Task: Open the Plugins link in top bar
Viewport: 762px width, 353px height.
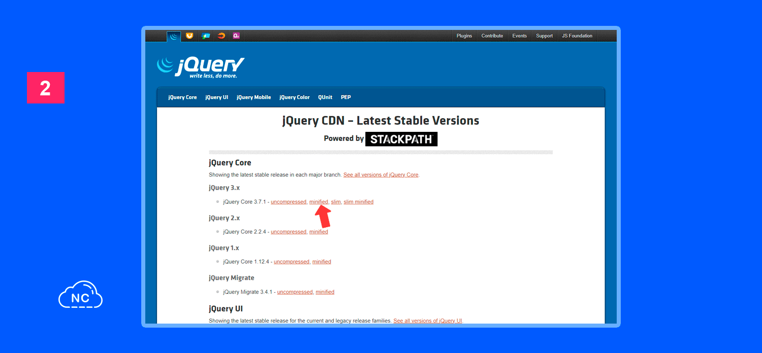Action: (464, 36)
